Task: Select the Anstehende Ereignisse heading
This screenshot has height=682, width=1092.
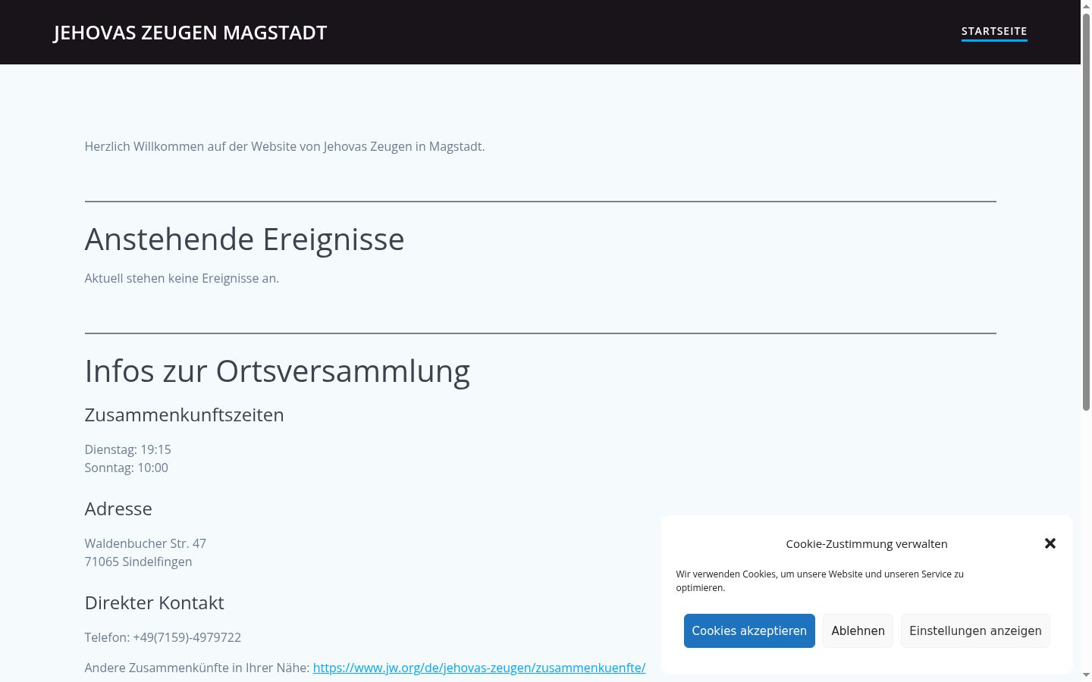Action: pos(244,239)
